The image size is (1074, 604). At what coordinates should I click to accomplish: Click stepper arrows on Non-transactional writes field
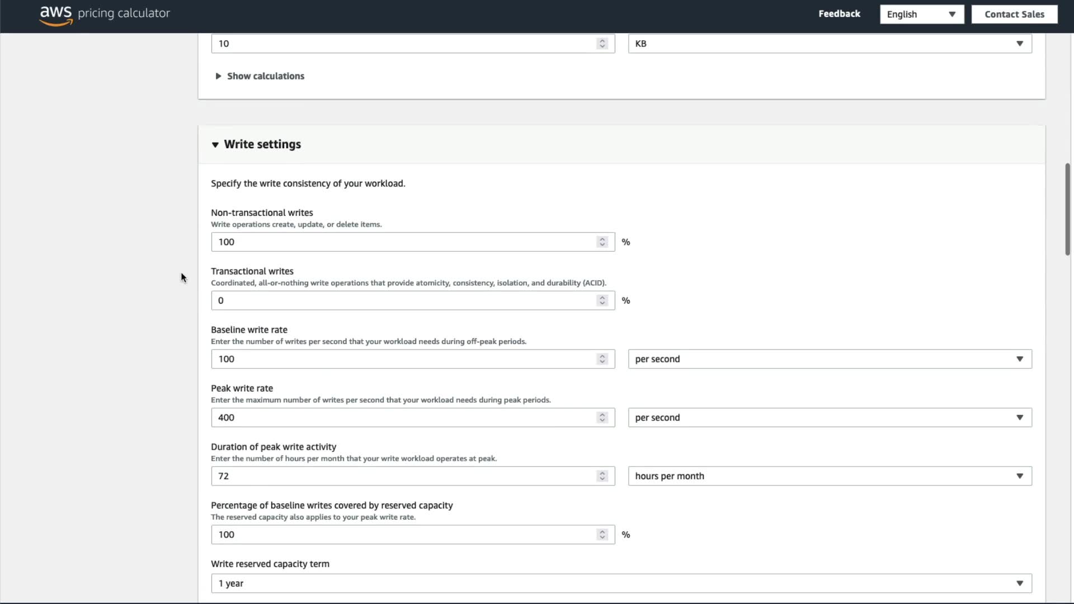pos(602,242)
